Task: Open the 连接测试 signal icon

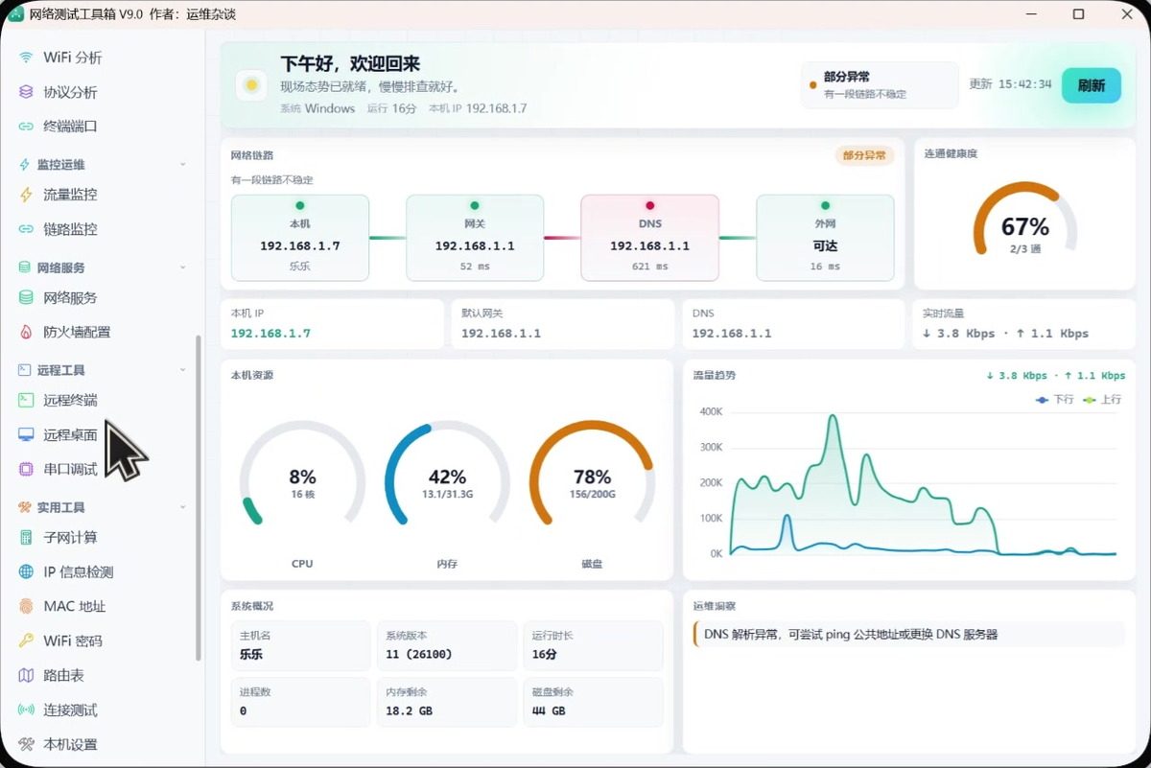Action: (26, 710)
